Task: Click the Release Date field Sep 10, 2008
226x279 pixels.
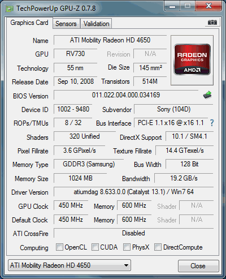Action: pyautogui.click(x=75, y=81)
